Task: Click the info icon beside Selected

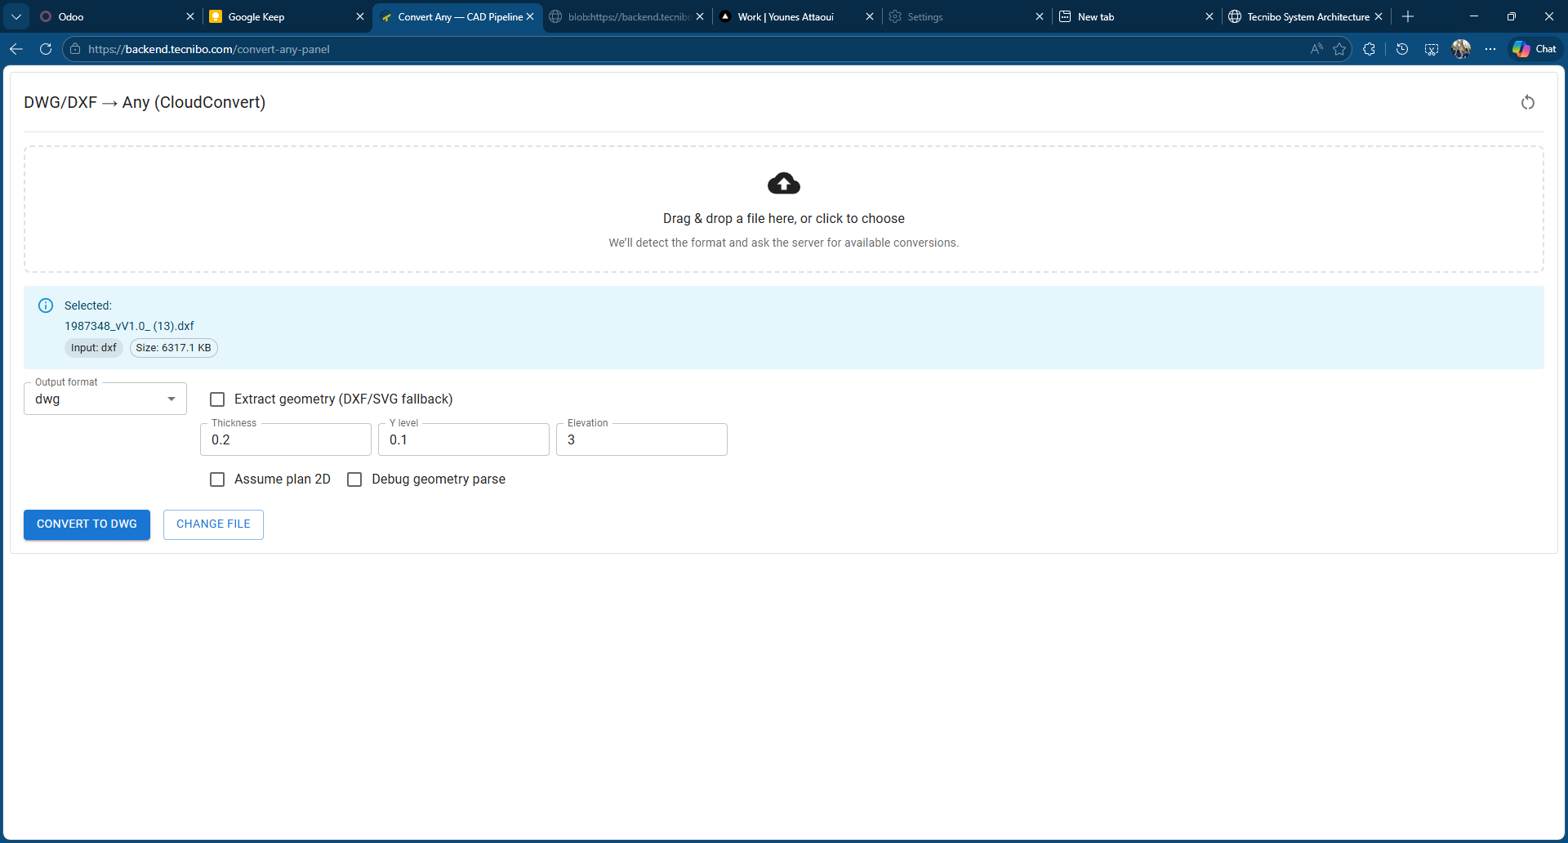Action: click(x=46, y=306)
